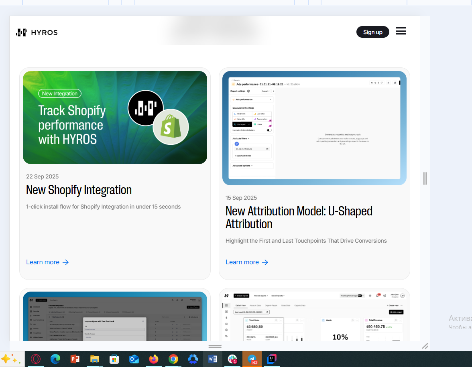Open Telegram with 162 unread in the taskbar

(252, 359)
